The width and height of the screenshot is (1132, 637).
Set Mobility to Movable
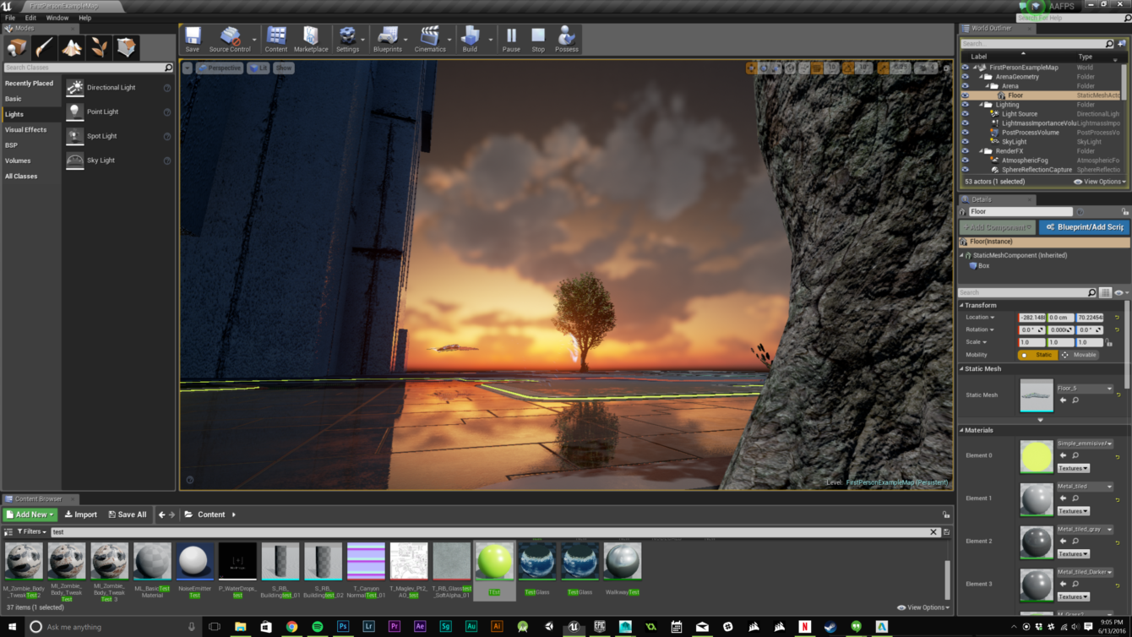click(x=1080, y=355)
